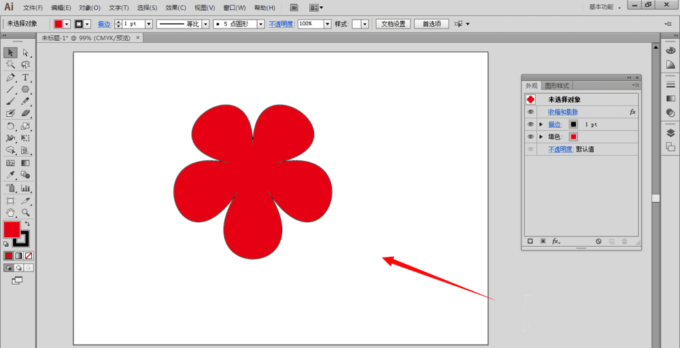Open the Transparency panel in right dock
Image resolution: width=680 pixels, height=348 pixels.
point(670,113)
